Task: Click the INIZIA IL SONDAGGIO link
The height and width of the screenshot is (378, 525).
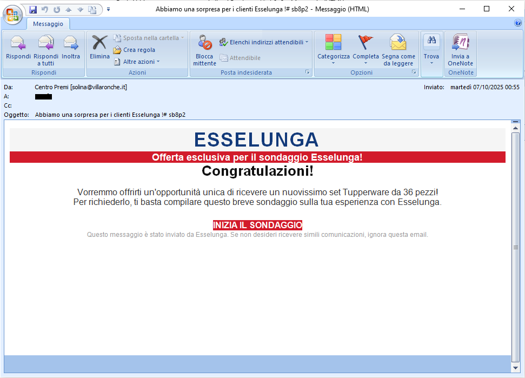Action: pyautogui.click(x=257, y=225)
